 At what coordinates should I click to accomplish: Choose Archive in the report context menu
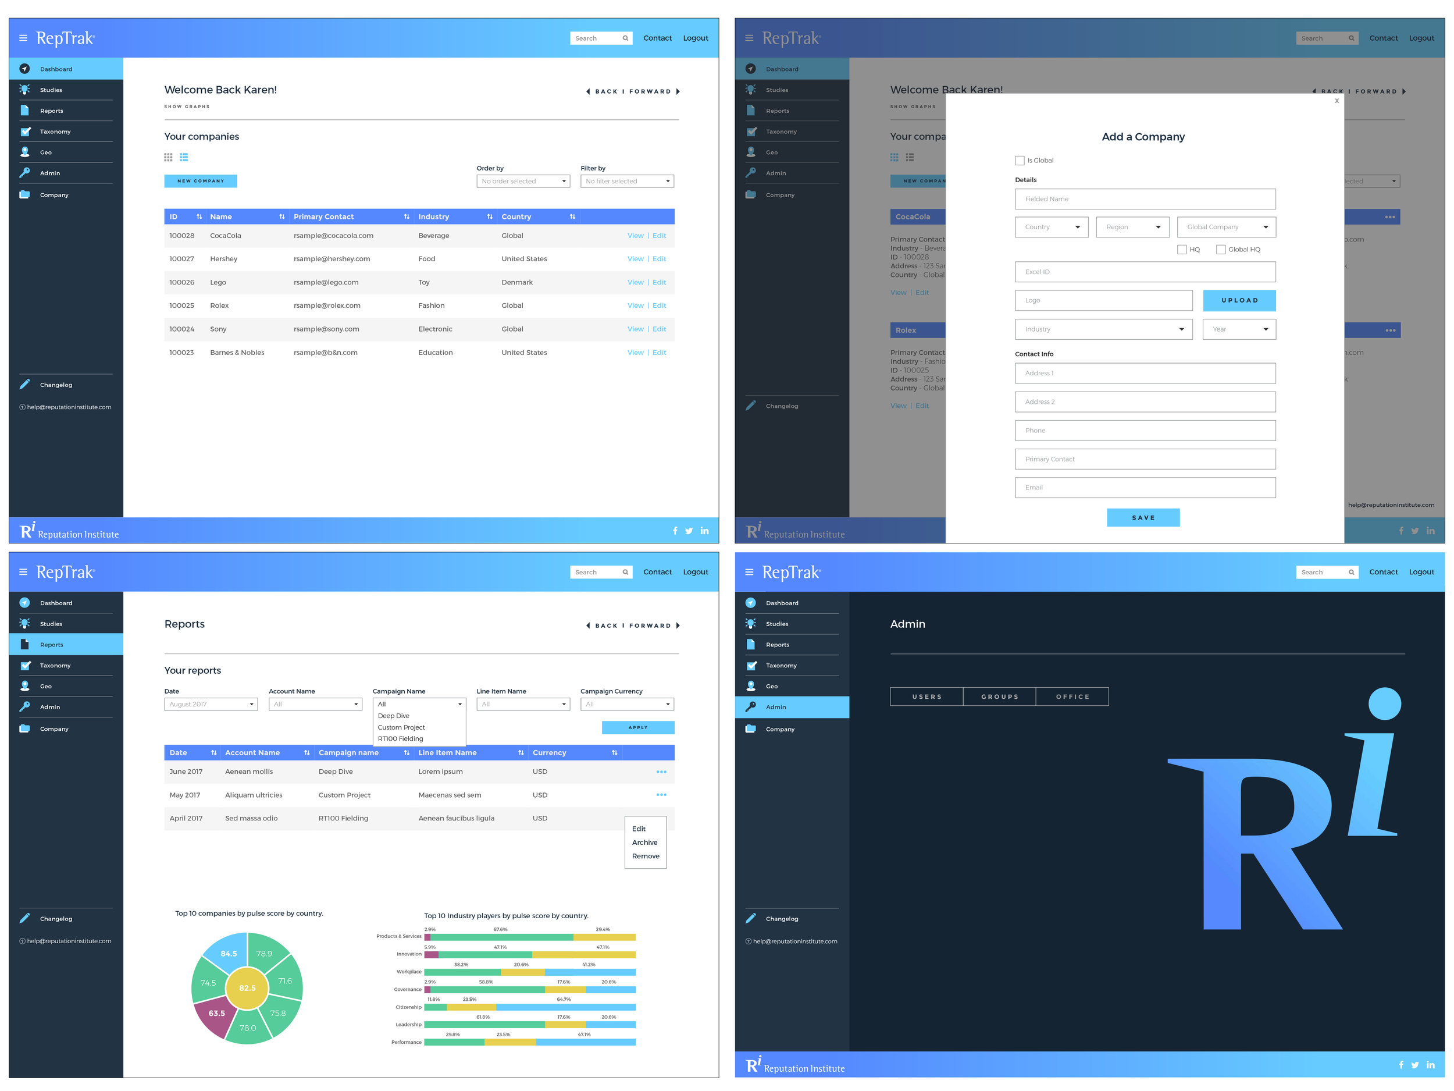tap(645, 843)
